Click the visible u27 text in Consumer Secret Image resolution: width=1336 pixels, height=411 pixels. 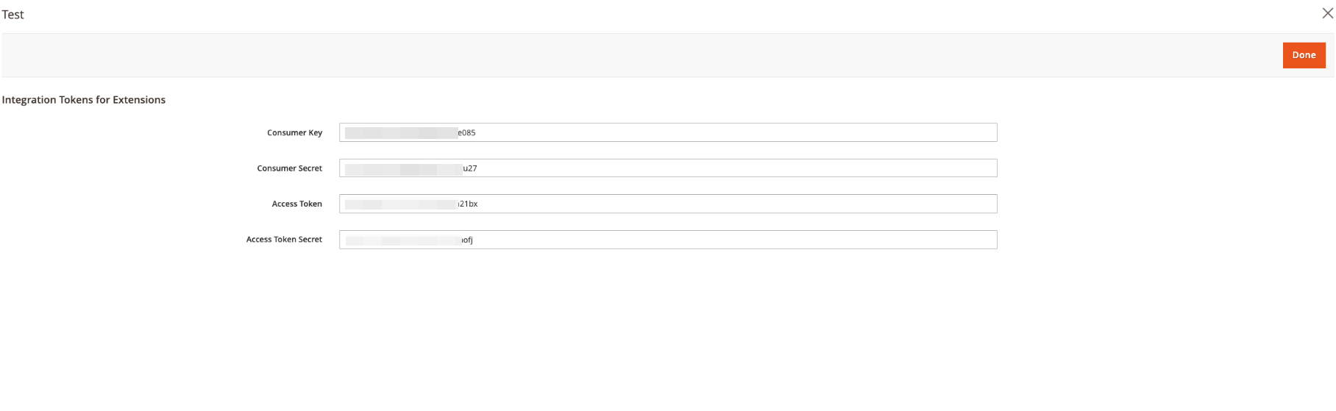click(x=470, y=168)
